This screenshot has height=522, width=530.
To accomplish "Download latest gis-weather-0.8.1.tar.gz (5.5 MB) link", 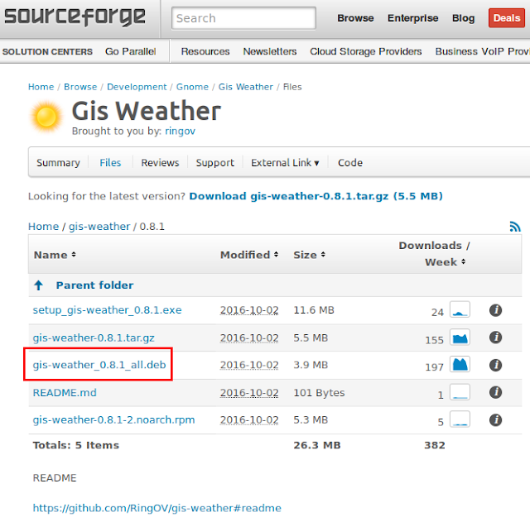I will click(x=316, y=196).
